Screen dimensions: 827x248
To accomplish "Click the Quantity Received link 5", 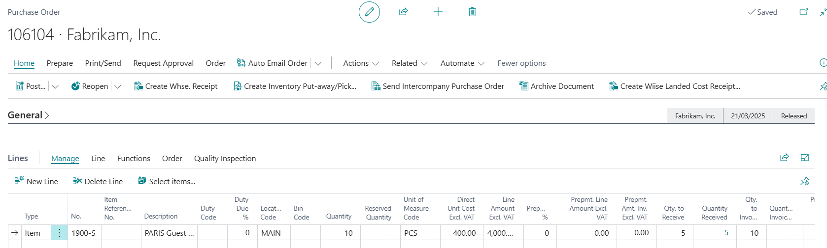I will tap(726, 233).
